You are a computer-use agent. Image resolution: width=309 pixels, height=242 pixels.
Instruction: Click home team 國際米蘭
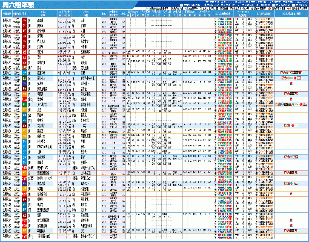tap(41, 184)
